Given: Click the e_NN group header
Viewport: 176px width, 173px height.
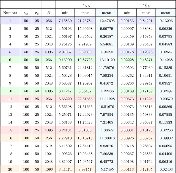Looking at the screenshot, I should coord(87,4).
